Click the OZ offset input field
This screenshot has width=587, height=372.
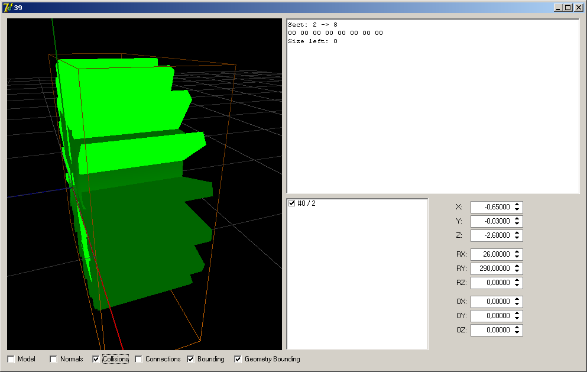[x=491, y=330]
